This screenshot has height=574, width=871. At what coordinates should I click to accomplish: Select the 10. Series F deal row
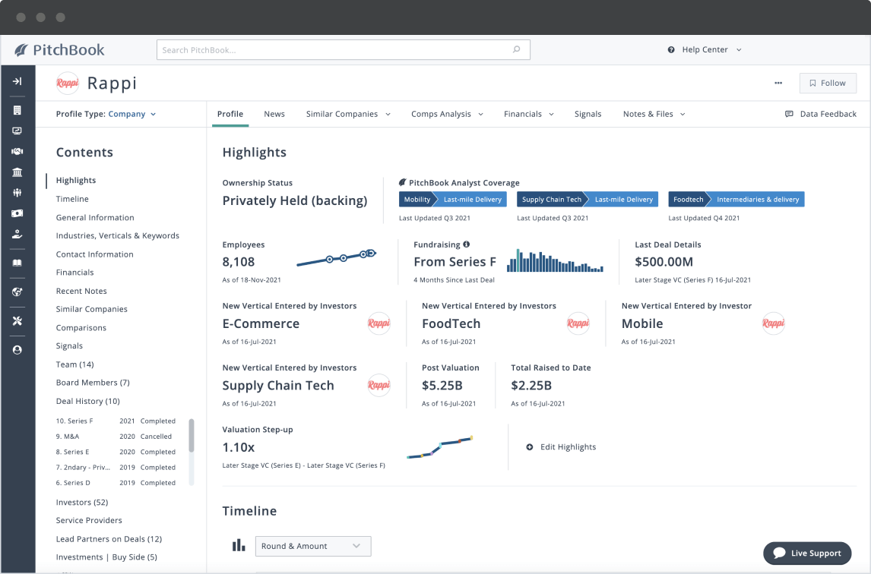click(x=116, y=421)
